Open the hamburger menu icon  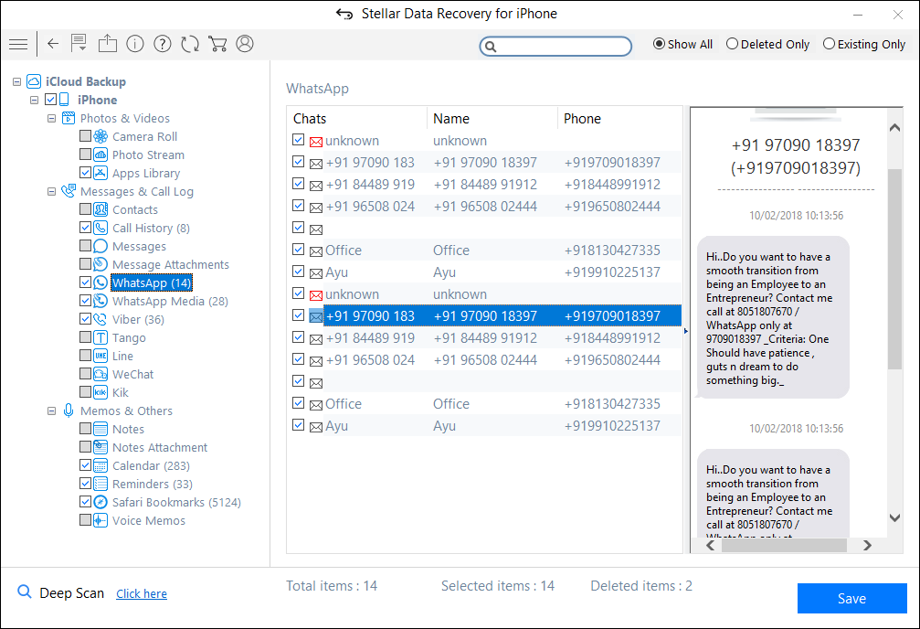tap(18, 44)
